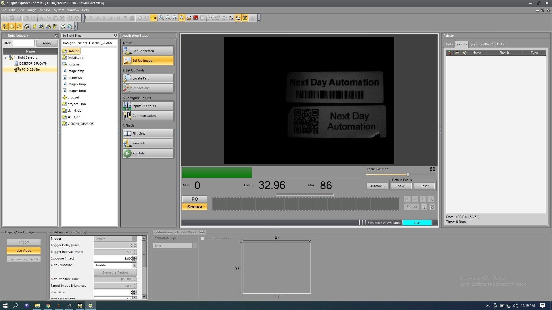Click the live video camera toolbar icon
The image size is (552, 310).
pyautogui.click(x=154, y=18)
